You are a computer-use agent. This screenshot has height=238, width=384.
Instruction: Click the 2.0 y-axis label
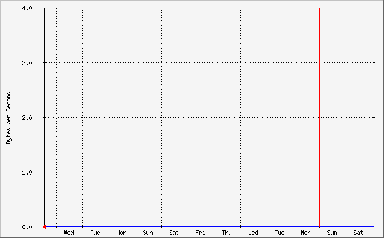[27, 118]
